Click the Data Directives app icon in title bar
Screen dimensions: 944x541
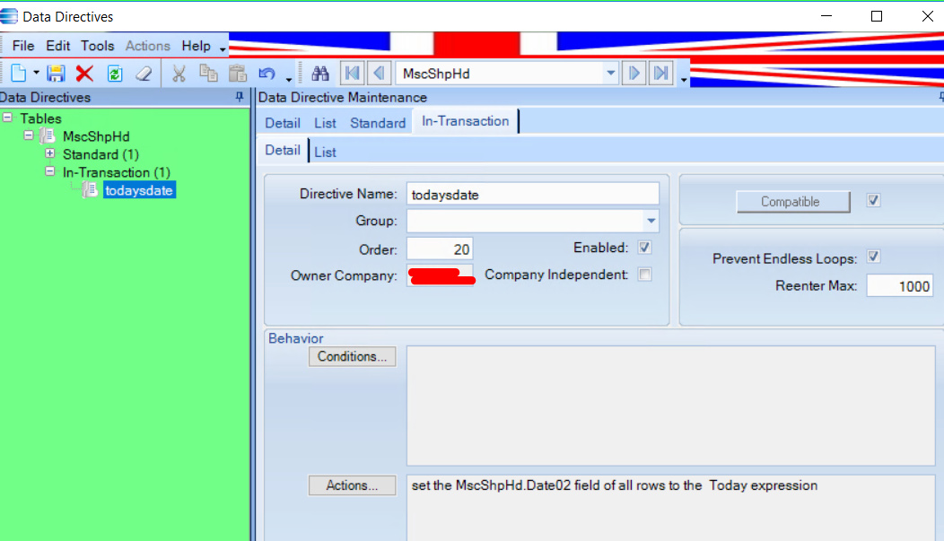coord(8,16)
